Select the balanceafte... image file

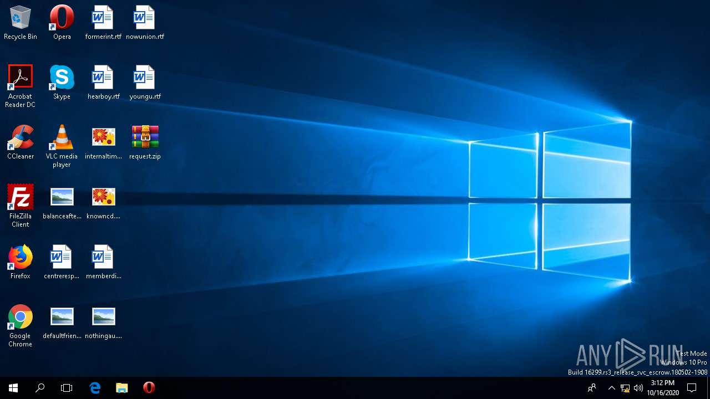[62, 202]
